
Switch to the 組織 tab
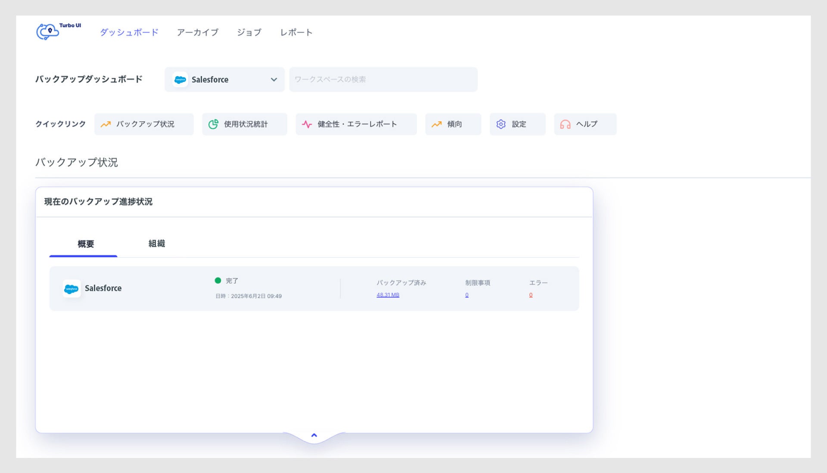coord(157,244)
